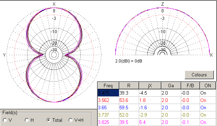Screen dimensions: 217x126
Task: Toggle the blue On cell for 3.65
Action: click(x=208, y=108)
